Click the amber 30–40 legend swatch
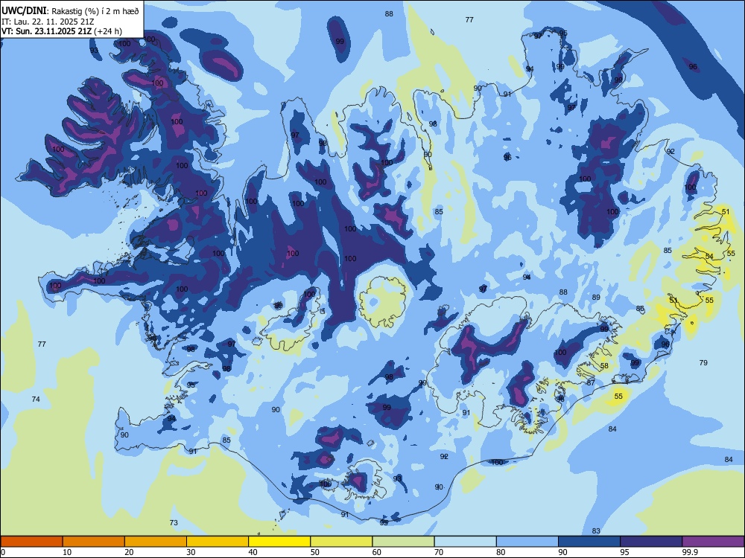 tap(218, 542)
